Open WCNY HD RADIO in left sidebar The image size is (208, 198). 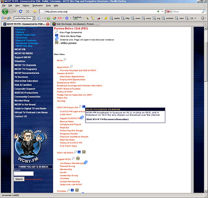[x=23, y=54]
